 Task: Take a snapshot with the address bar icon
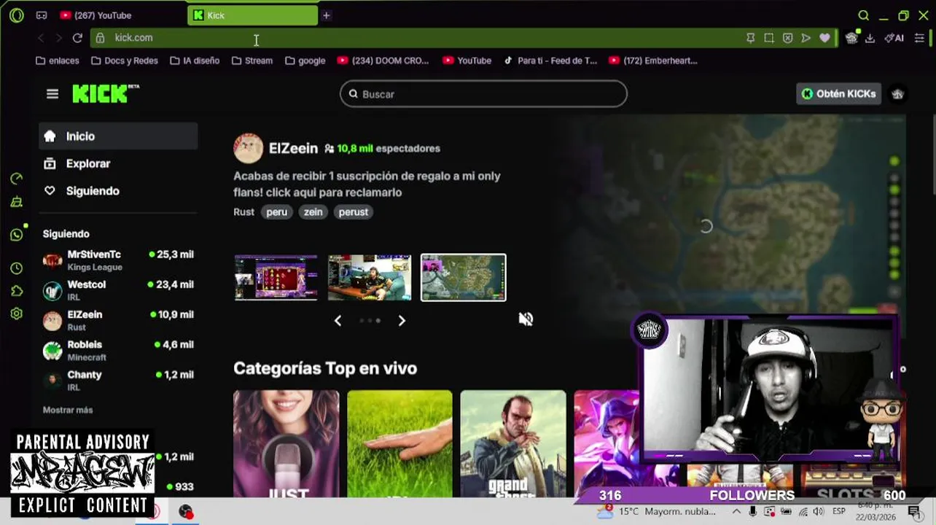tap(769, 38)
